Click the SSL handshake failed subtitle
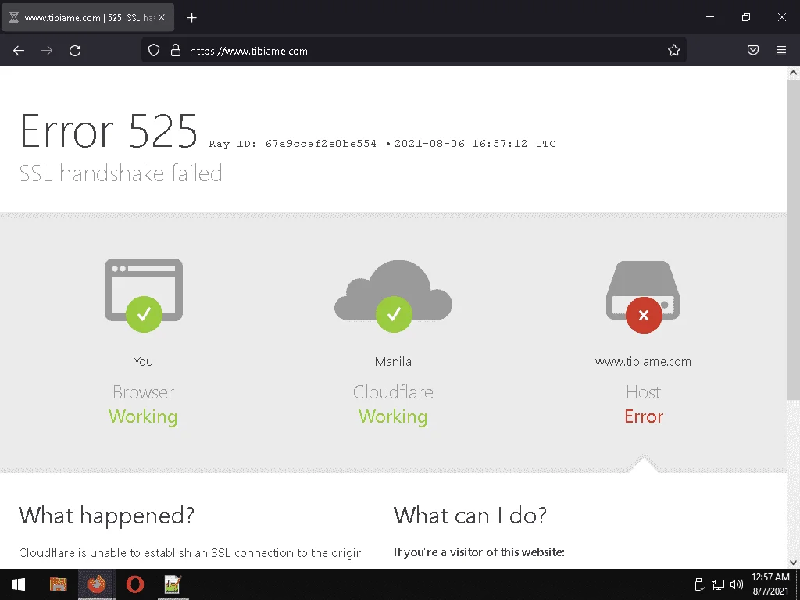The image size is (800, 600). 120,173
